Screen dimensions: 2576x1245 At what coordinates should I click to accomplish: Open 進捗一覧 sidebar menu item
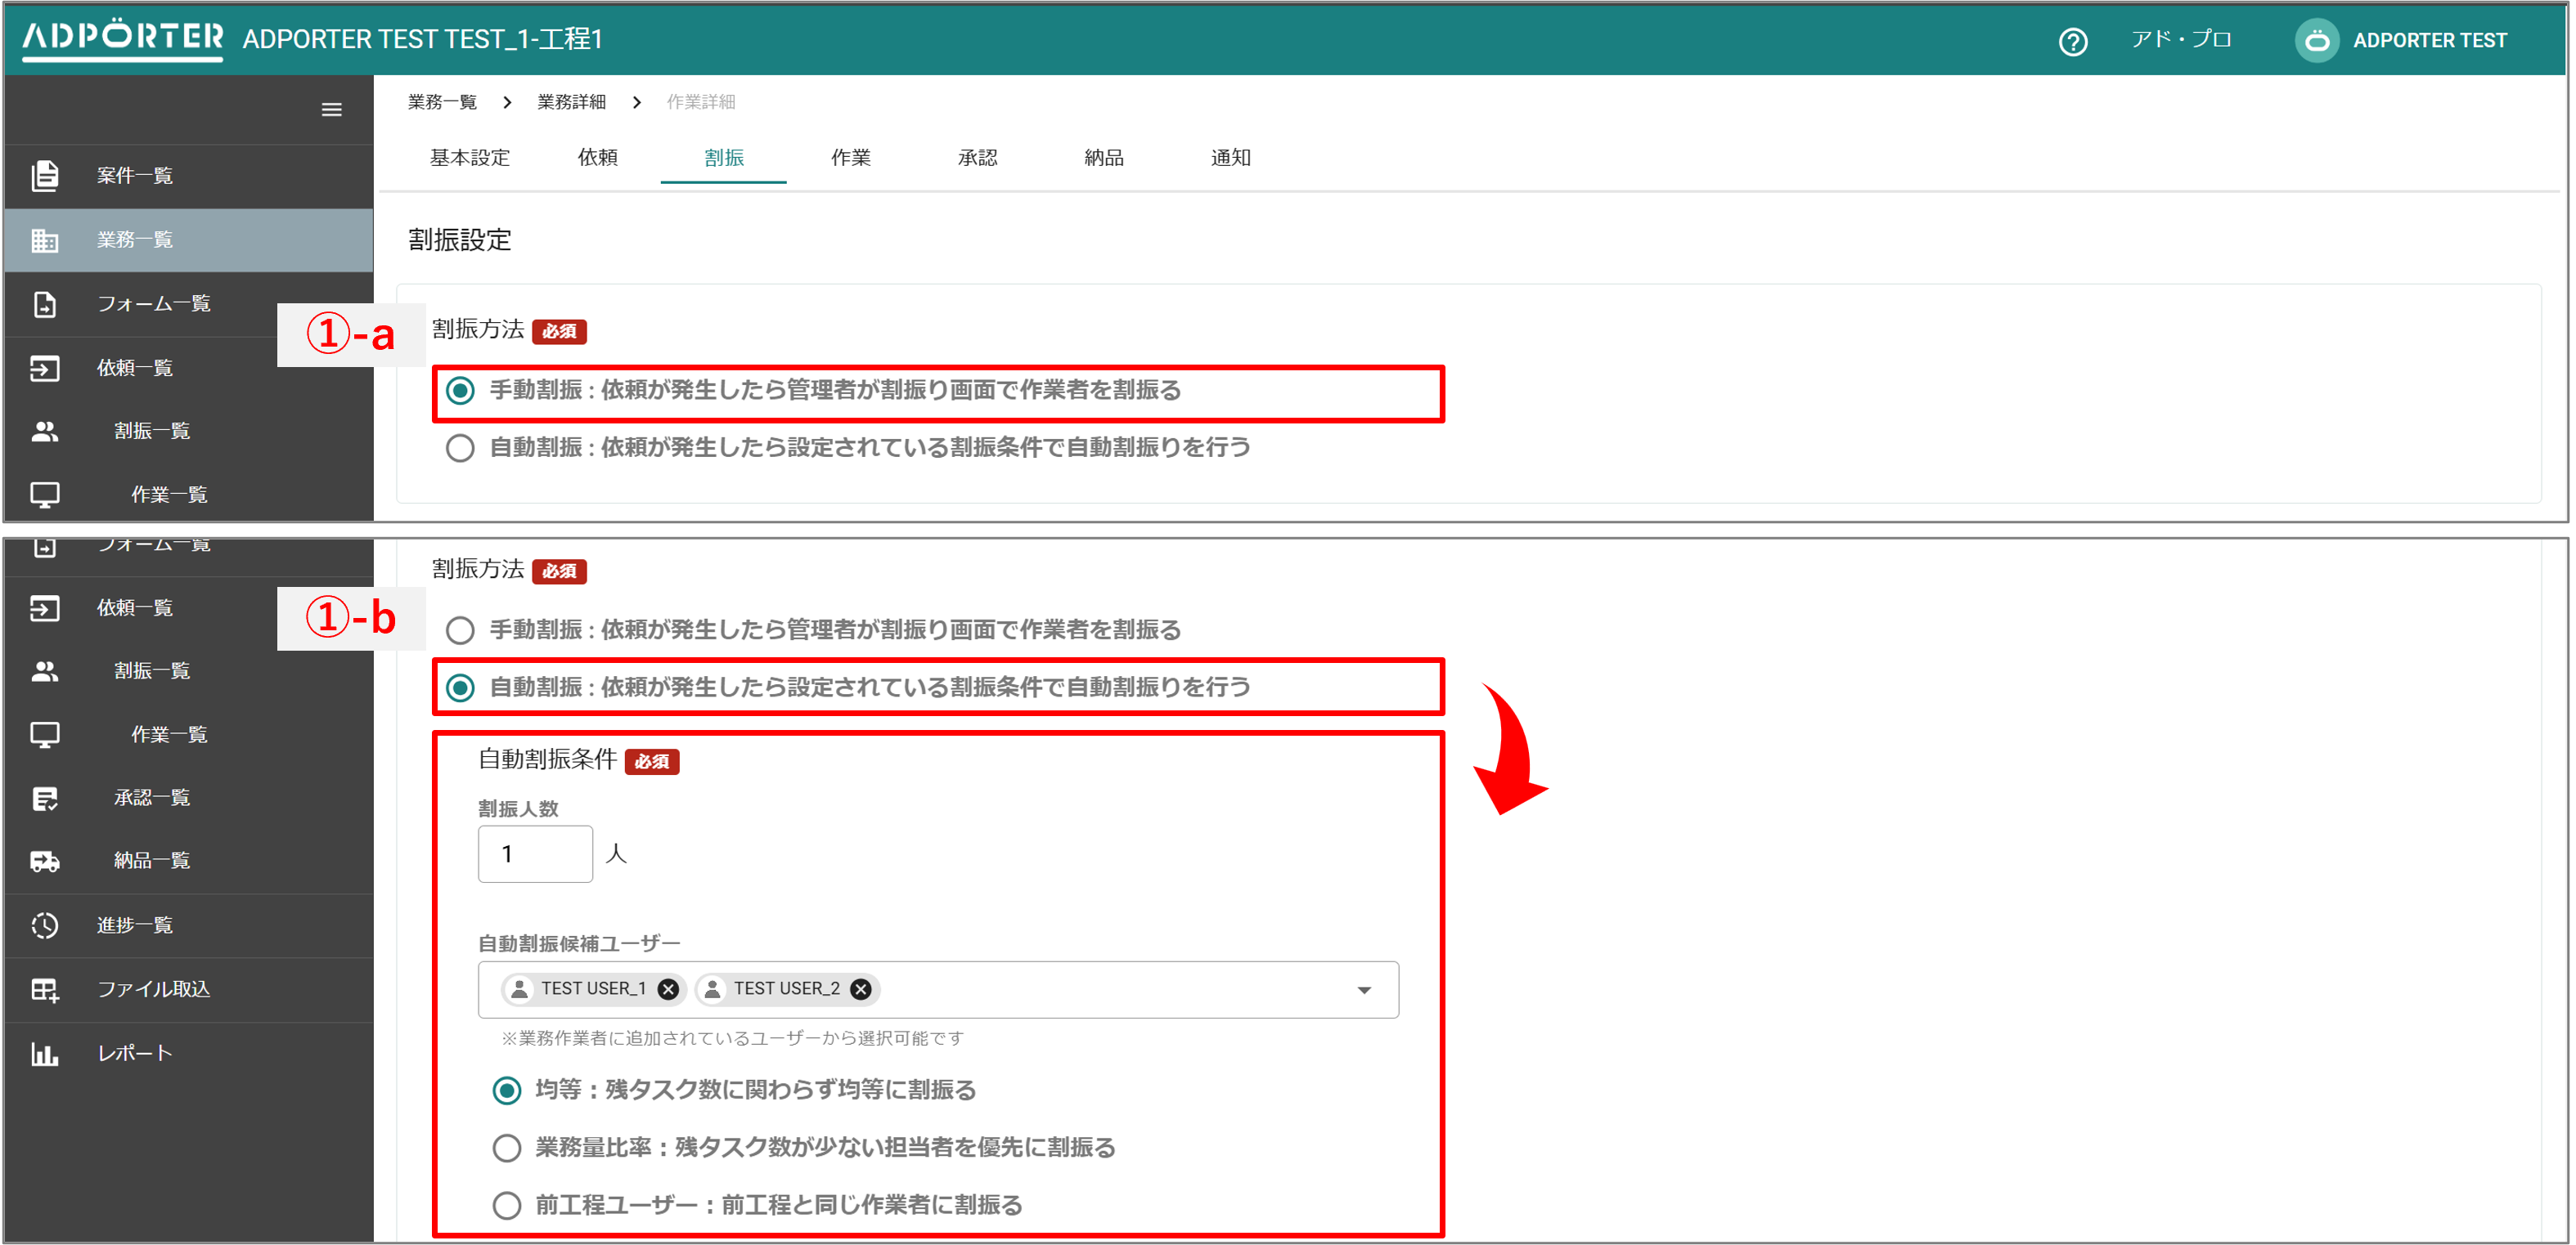189,925
